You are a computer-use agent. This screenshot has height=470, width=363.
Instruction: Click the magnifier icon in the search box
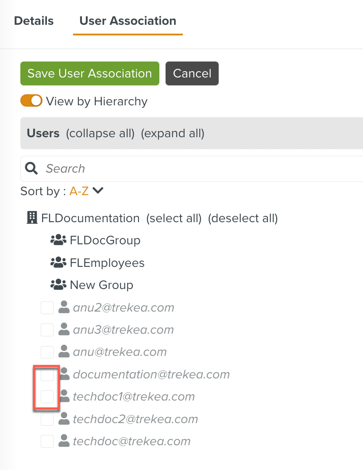[x=31, y=168]
